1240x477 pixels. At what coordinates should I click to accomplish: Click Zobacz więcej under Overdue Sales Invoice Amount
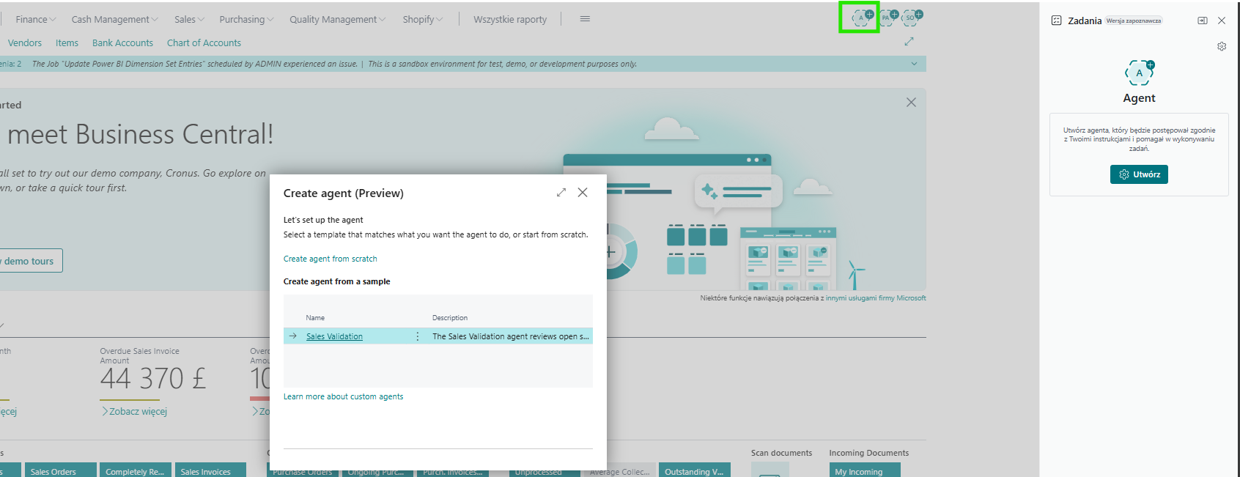point(135,411)
